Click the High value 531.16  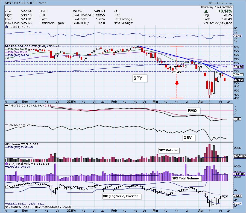tap(26, 15)
